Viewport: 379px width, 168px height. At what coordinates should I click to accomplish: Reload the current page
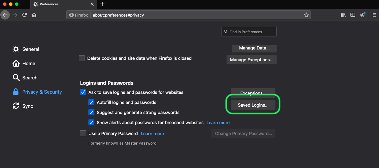(25, 15)
